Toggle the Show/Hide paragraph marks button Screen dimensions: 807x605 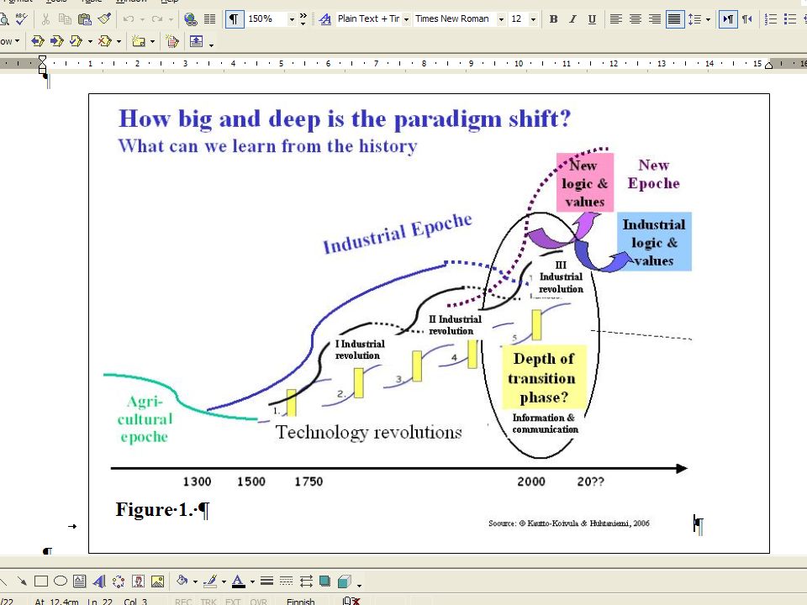[235, 19]
